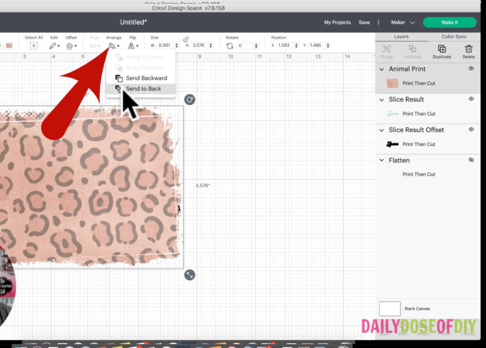The height and width of the screenshot is (348, 486).
Task: Open My Projects
Action: pyautogui.click(x=337, y=22)
